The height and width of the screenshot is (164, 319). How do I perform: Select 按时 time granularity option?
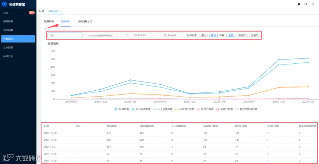[x=203, y=35]
